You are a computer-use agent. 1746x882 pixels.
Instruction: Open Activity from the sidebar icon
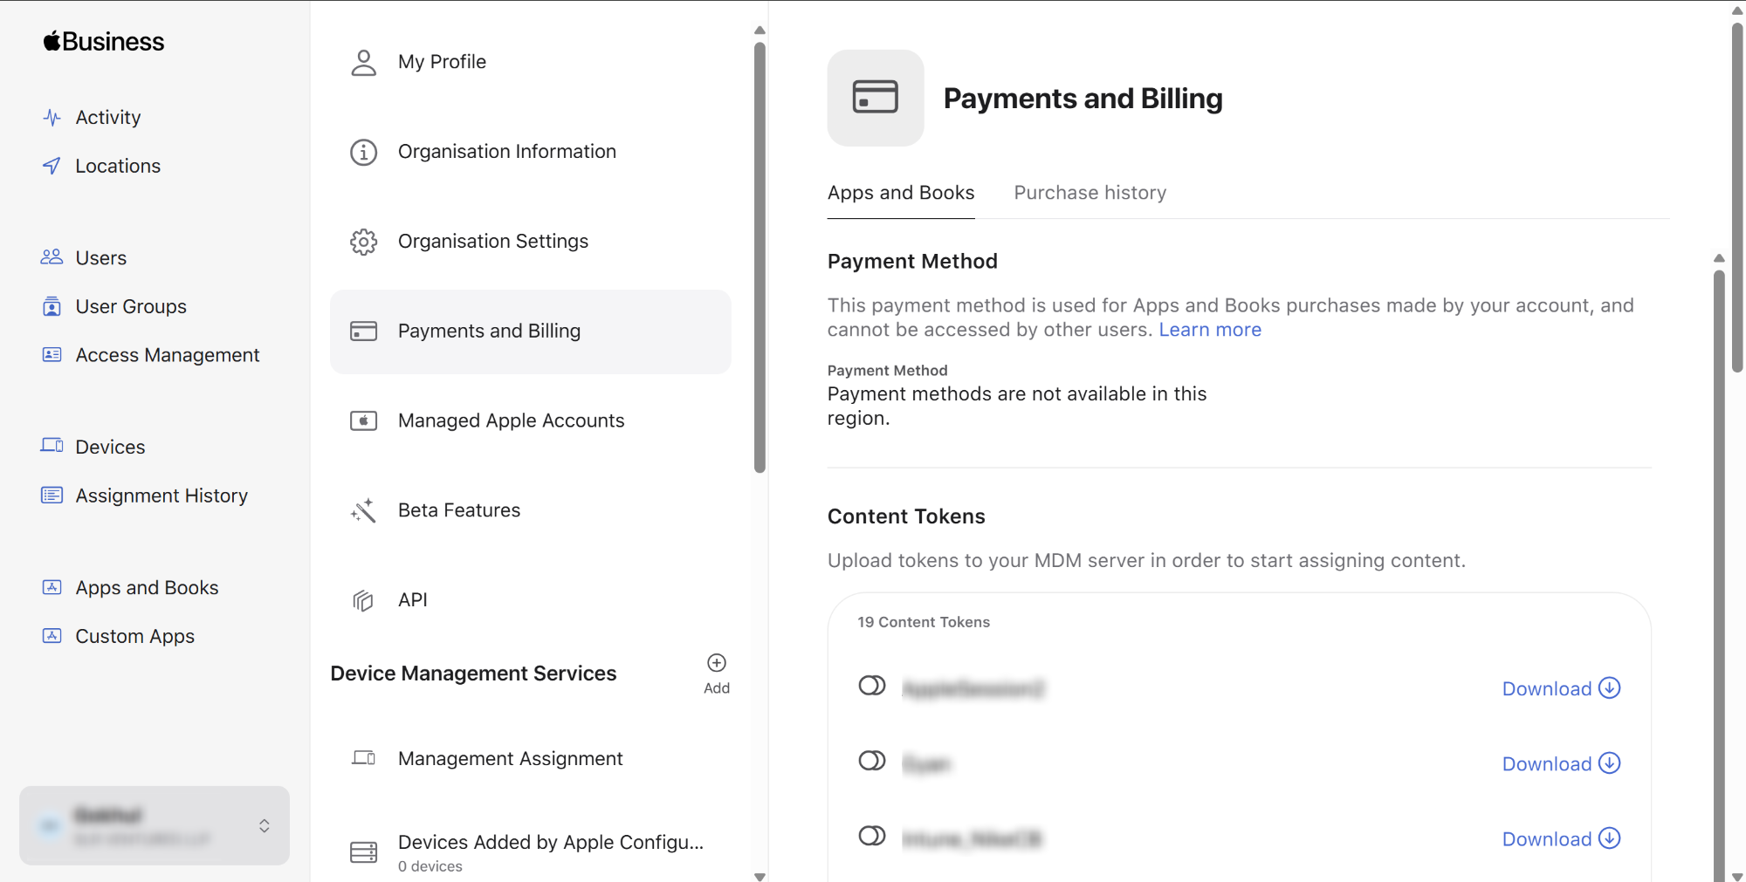click(52, 117)
